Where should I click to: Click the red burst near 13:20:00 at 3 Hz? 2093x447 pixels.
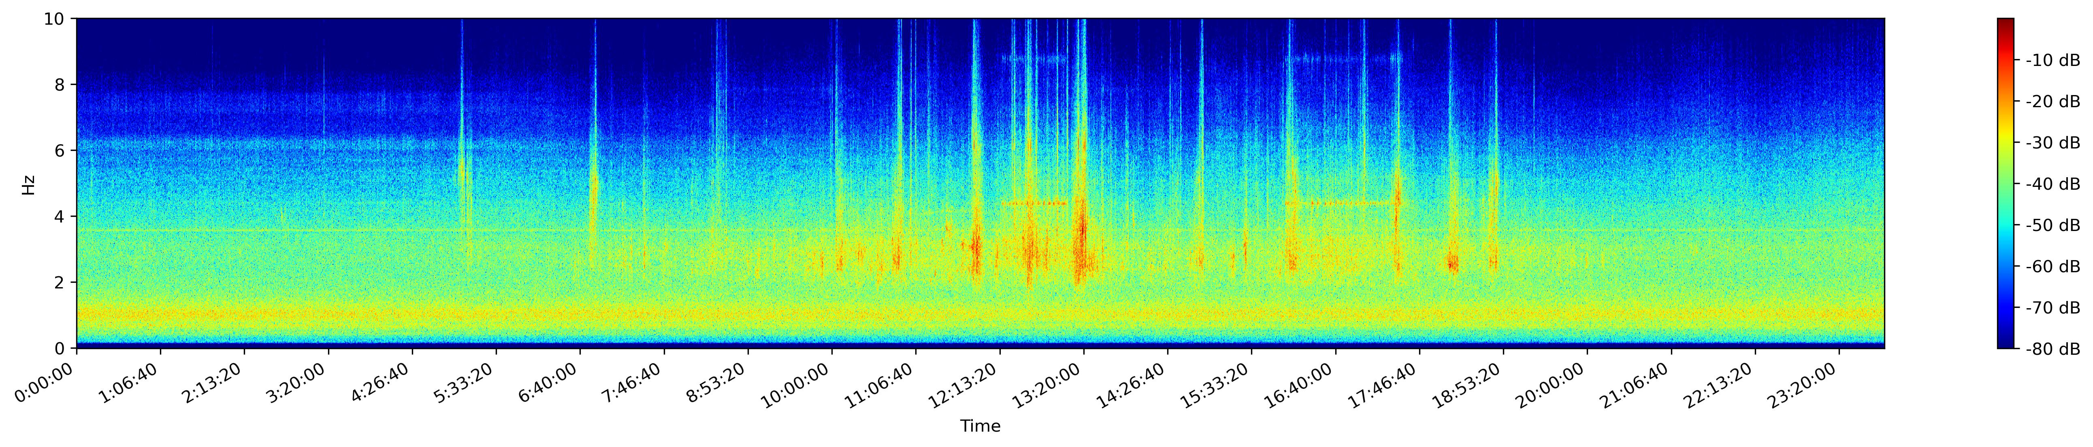tap(1081, 244)
